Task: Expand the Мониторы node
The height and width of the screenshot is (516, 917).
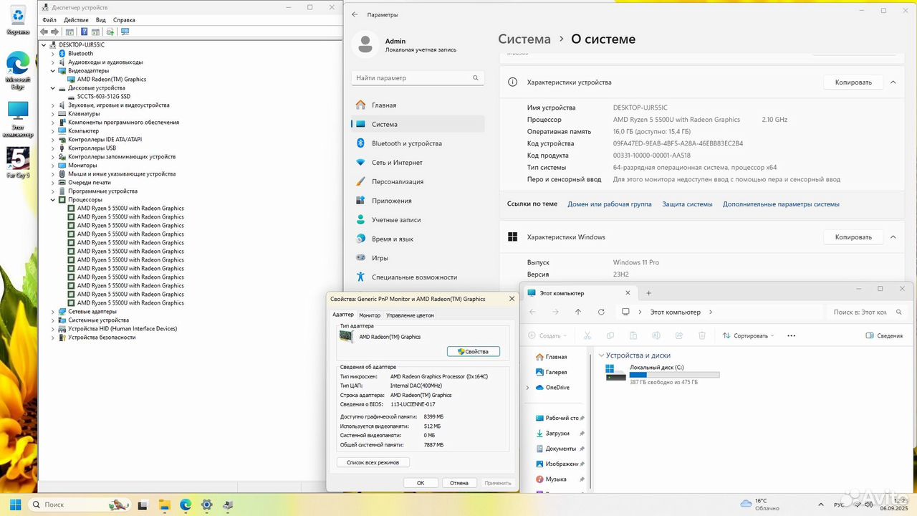Action: (x=53, y=166)
